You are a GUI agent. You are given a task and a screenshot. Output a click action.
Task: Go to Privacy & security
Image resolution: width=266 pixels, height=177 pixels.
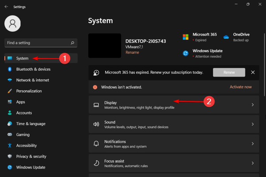41,156
